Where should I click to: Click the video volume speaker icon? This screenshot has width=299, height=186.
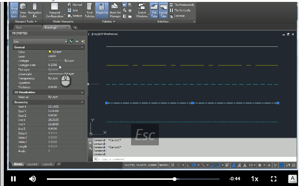pyautogui.click(x=33, y=179)
